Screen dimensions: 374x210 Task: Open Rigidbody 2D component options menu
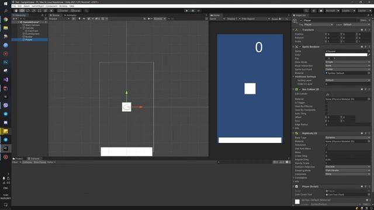tap(369, 134)
